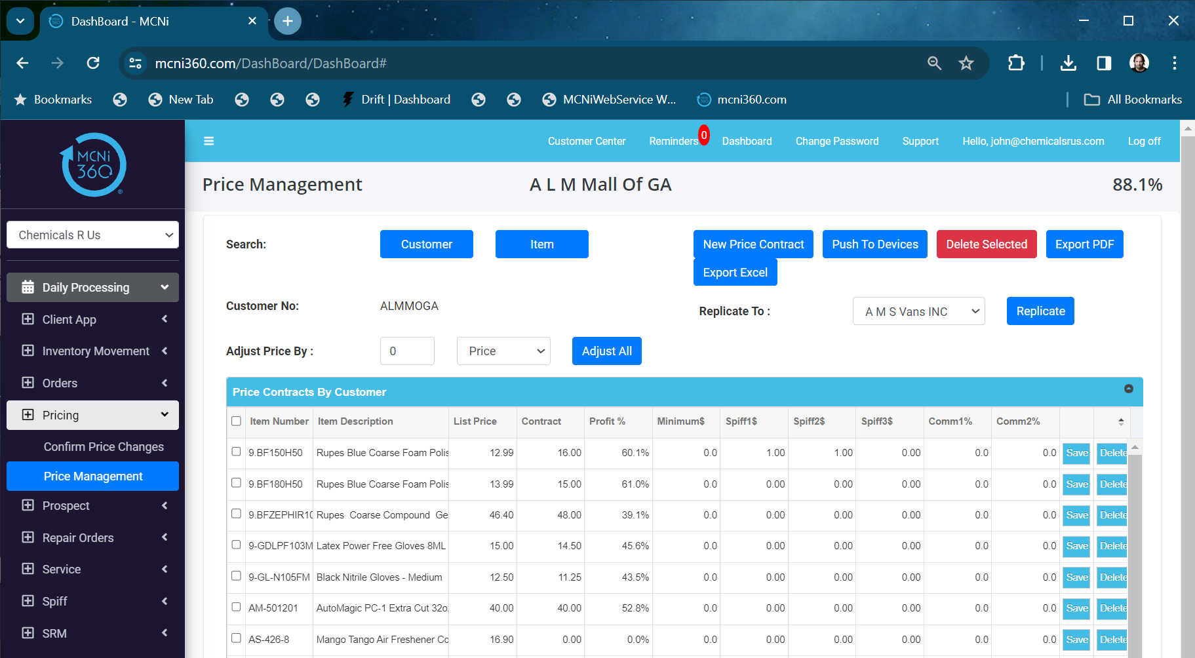Screen dimensions: 1195x658
Task: Click the extensions puzzle icon
Action: (x=1017, y=63)
